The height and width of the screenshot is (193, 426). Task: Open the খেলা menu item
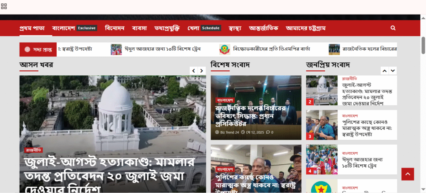pos(193,28)
